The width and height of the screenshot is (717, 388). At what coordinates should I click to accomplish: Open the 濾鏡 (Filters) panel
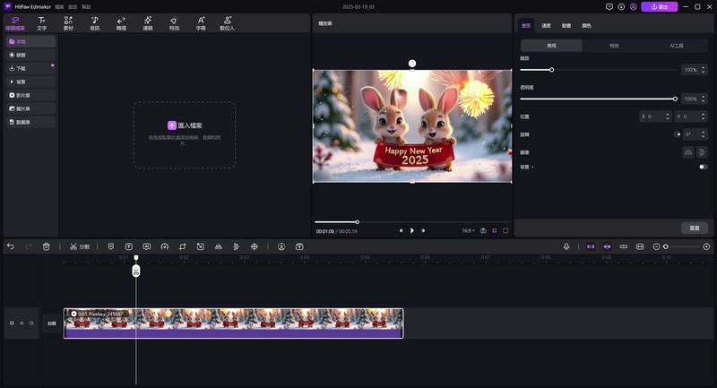click(x=148, y=22)
